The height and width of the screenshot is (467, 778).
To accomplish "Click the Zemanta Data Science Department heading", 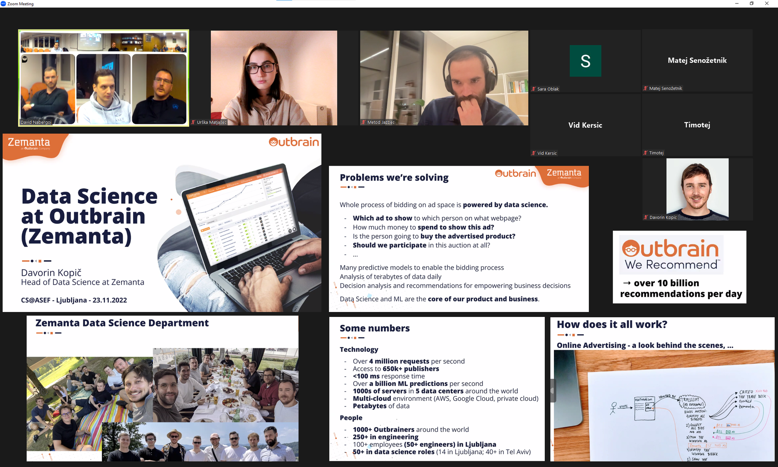I will coord(122,323).
